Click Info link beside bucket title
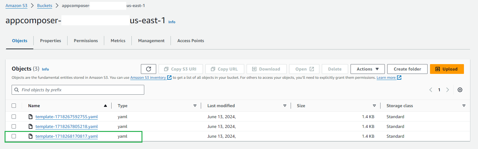The height and width of the screenshot is (149, 478). [172, 22]
